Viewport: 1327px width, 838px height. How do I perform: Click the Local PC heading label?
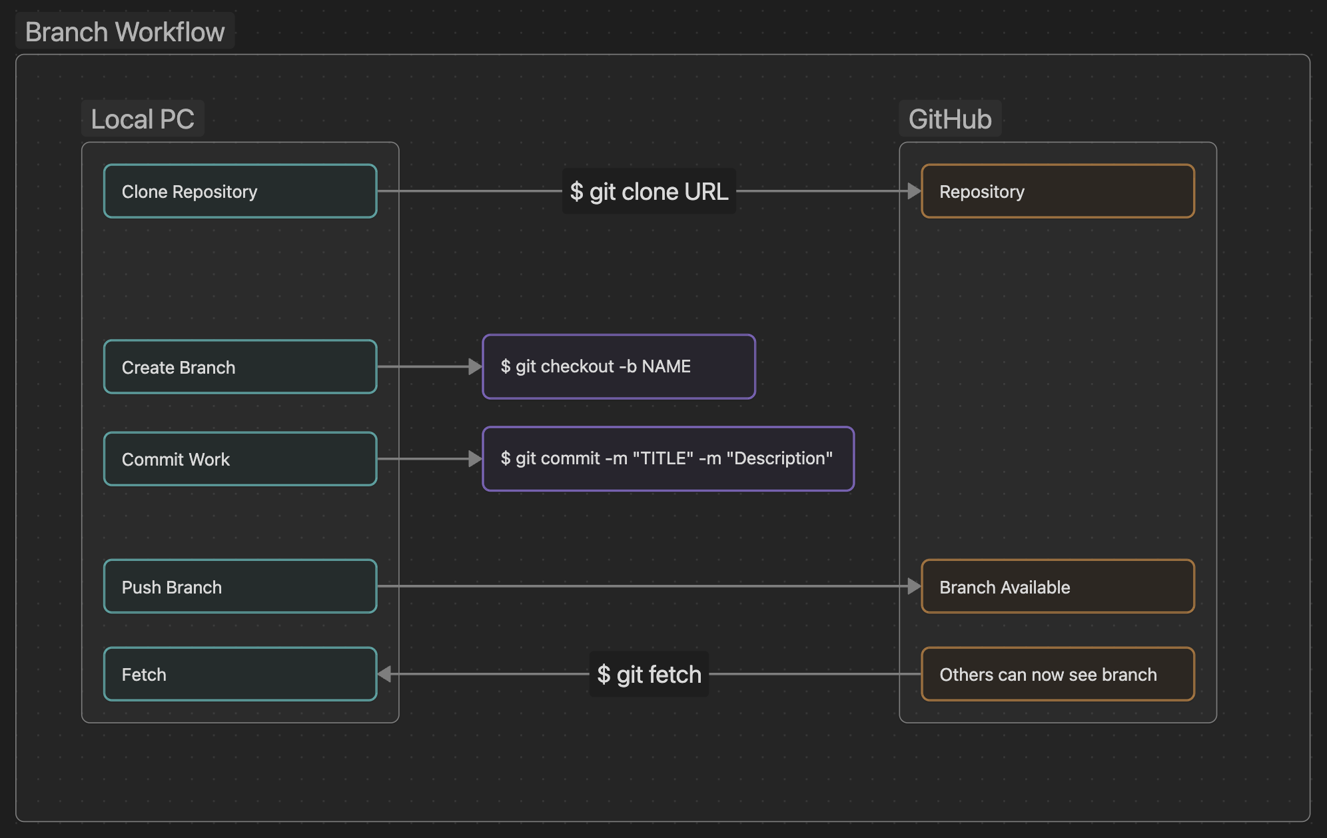tap(142, 118)
